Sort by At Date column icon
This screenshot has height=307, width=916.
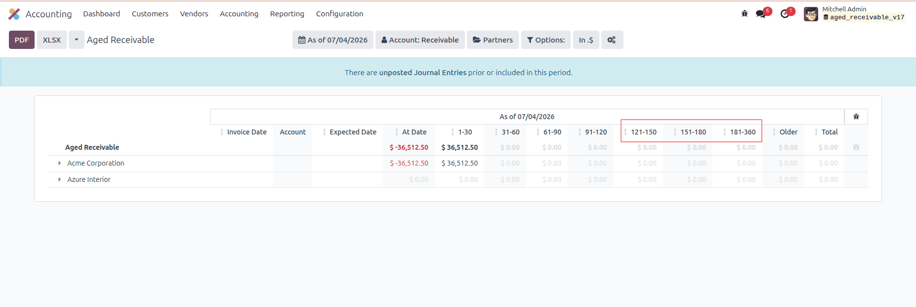[397, 132]
